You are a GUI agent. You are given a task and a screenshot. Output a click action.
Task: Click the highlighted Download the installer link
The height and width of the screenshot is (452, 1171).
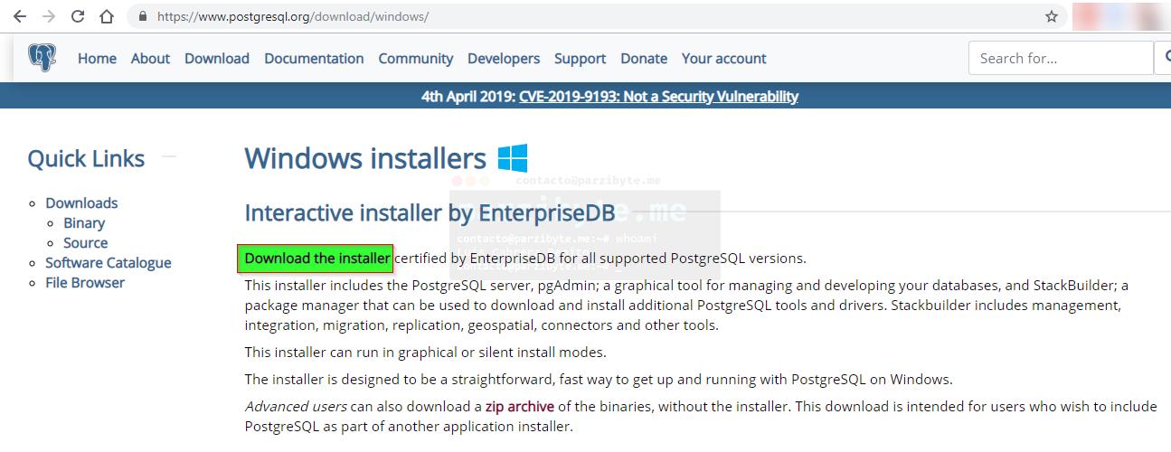tap(316, 259)
